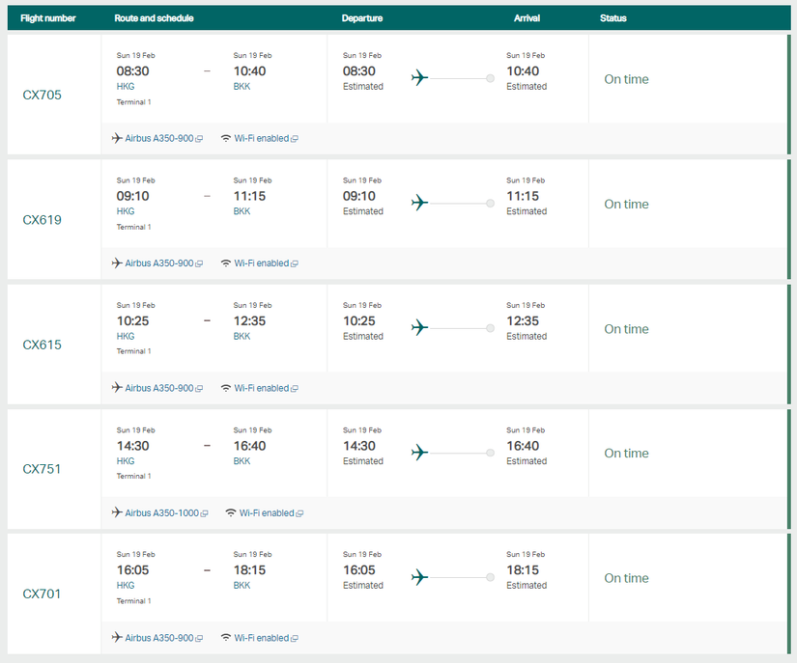This screenshot has height=663, width=797.
Task: Open Wi-Fi enabled link for CX615
Action: (261, 388)
